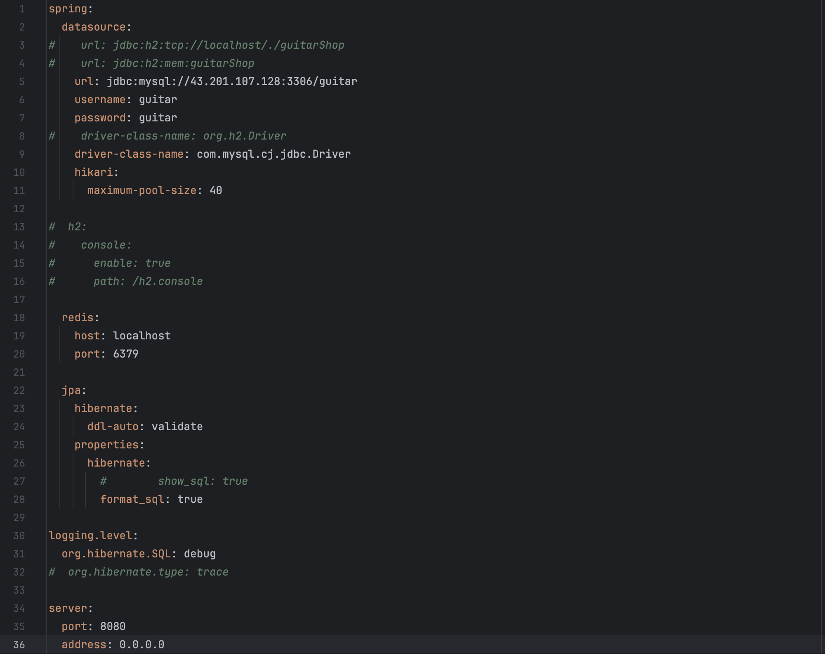Select the hikari key
This screenshot has height=654, width=825.
coord(93,172)
